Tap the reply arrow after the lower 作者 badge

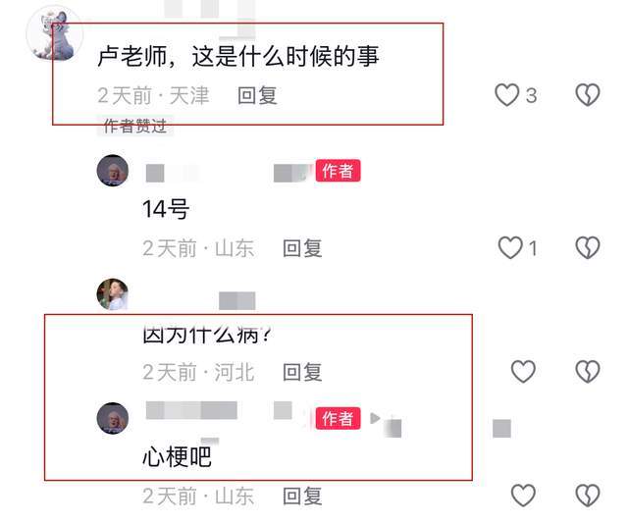click(375, 418)
